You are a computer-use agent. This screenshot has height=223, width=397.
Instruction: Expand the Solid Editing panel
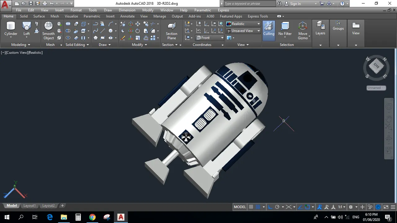coord(77,45)
